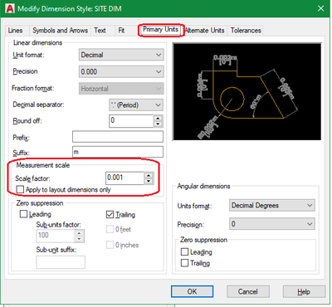Switch to the Alternate Units tab
The width and height of the screenshot is (332, 307).
(204, 31)
